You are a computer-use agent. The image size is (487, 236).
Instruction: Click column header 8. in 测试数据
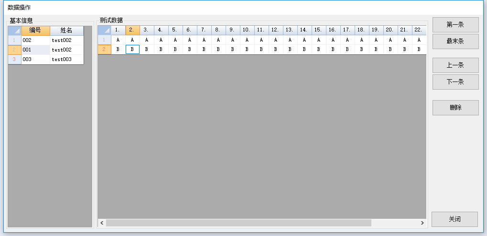point(219,31)
